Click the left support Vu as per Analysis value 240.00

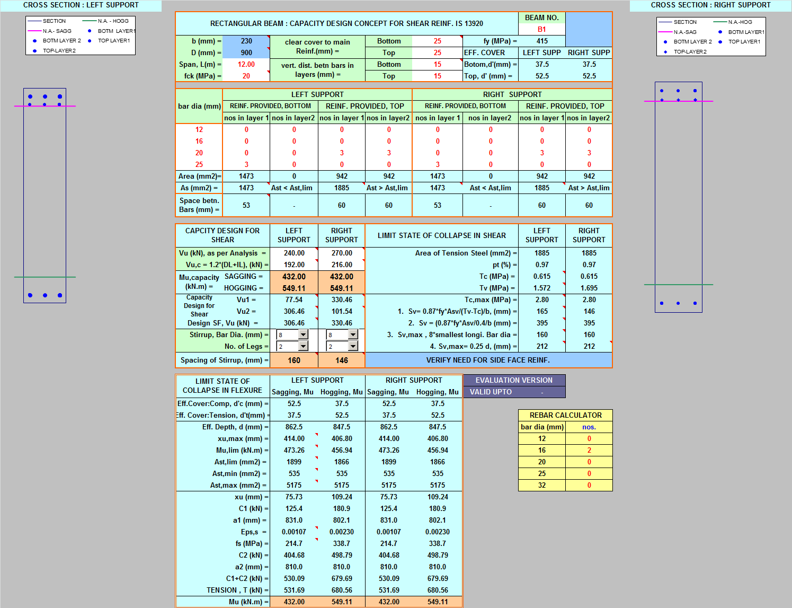(294, 253)
